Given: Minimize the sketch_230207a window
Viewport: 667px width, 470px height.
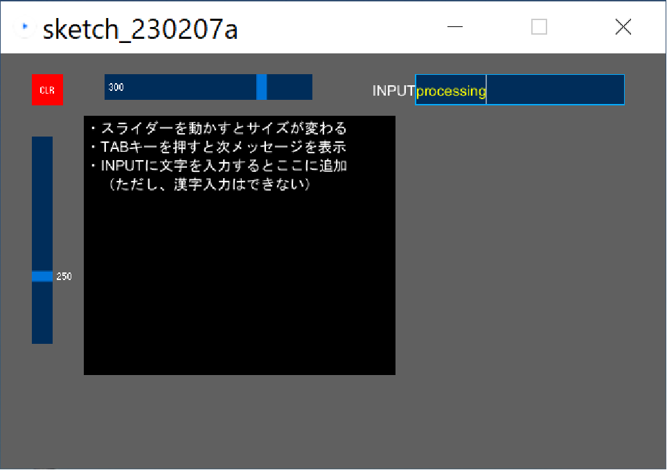Looking at the screenshot, I should pos(455,27).
